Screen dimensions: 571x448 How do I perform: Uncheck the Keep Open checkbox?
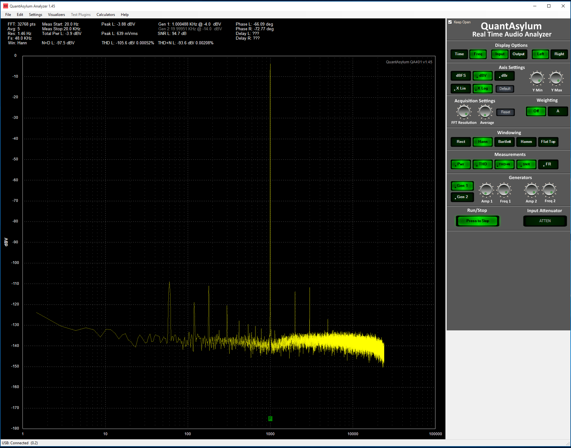click(450, 22)
